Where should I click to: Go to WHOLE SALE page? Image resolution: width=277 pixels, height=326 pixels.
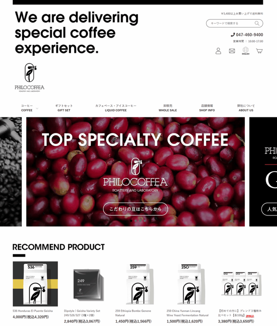pos(167,108)
